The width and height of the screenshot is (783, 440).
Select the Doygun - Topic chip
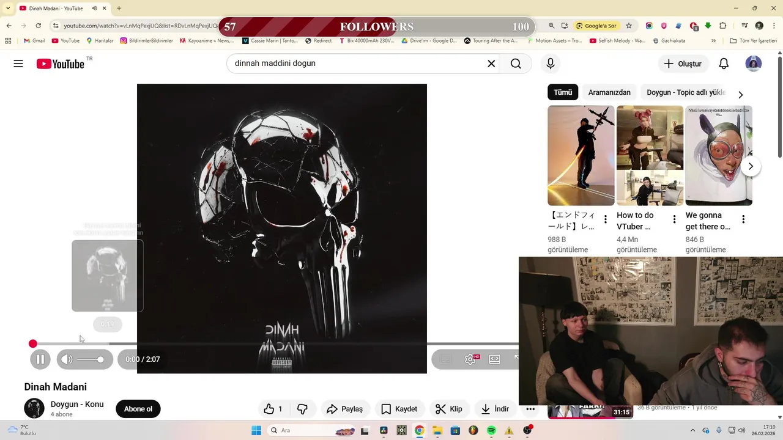coord(686,92)
